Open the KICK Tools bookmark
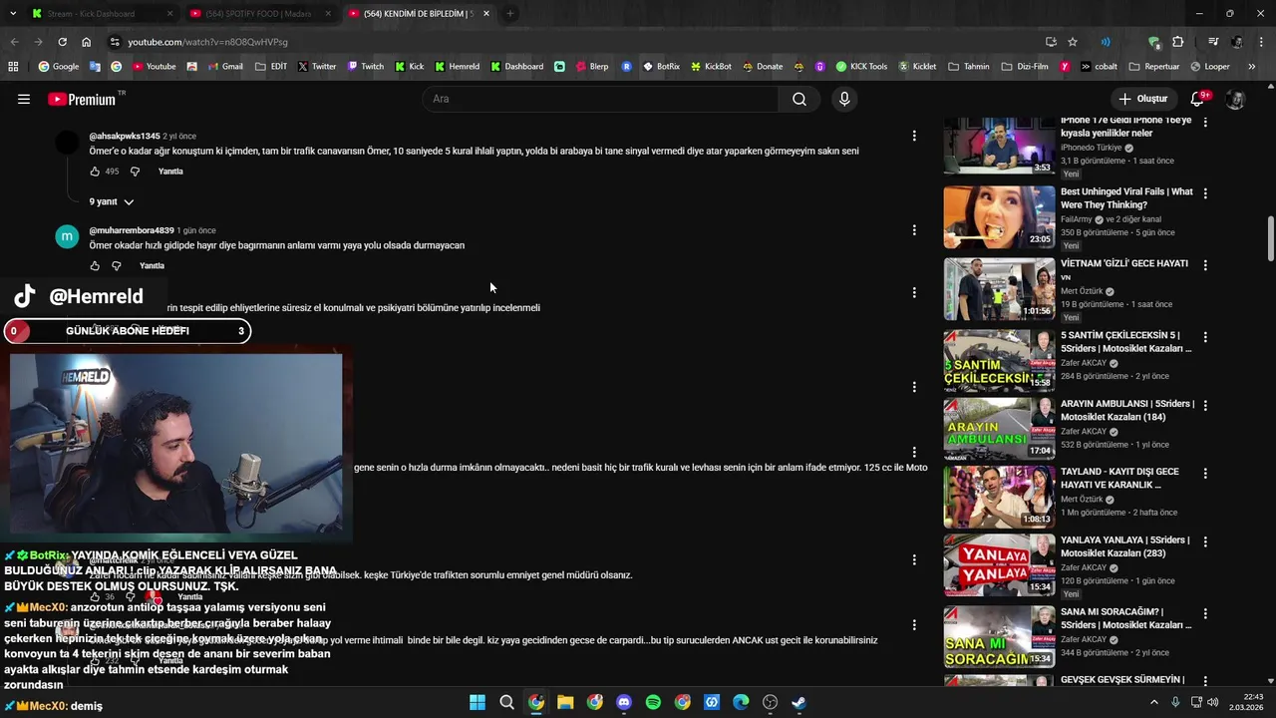 [x=861, y=67]
